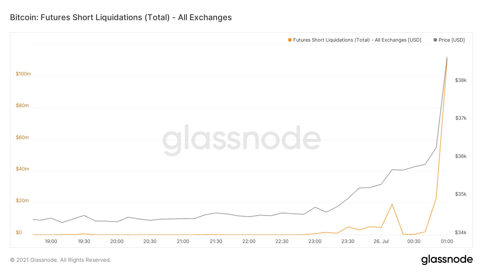The height and width of the screenshot is (272, 483).
Task: Click the $0 left axis label
Action: click(x=19, y=233)
